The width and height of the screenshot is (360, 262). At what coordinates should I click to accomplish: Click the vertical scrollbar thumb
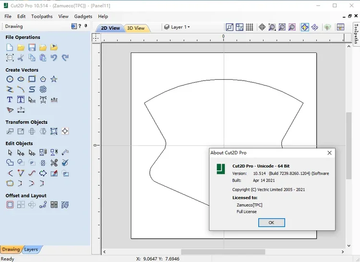point(349,146)
